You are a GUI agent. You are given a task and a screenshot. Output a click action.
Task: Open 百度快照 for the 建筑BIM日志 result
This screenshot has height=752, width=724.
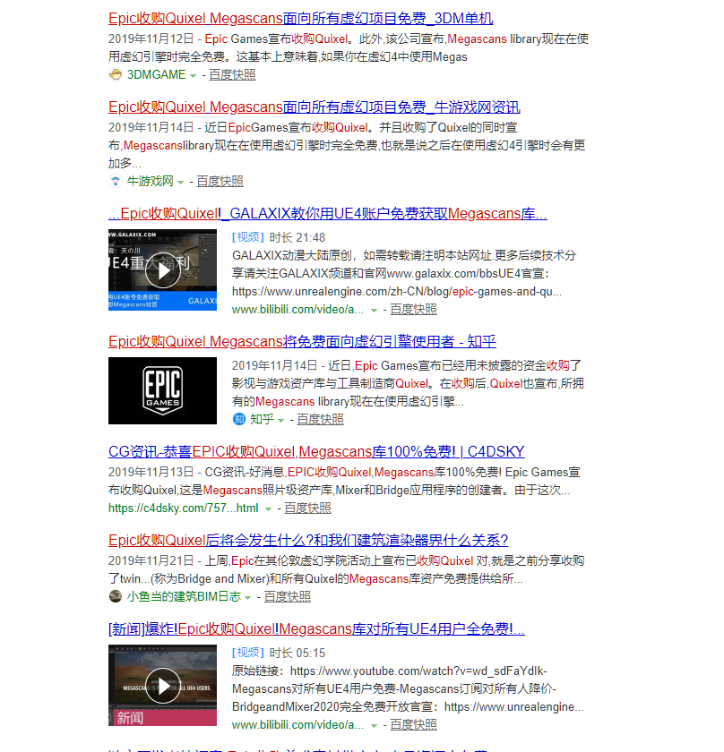[287, 597]
